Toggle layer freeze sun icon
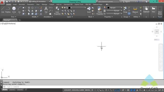 [x=65, y=8]
